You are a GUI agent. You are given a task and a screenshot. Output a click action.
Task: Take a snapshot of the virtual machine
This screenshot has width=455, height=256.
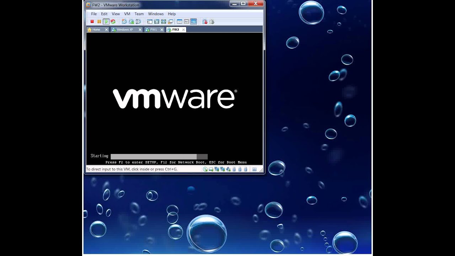[x=124, y=22]
